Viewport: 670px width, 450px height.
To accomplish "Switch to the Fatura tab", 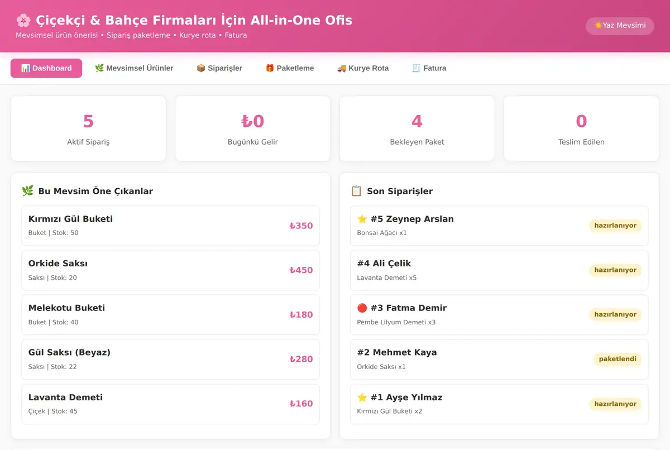I will pyautogui.click(x=429, y=68).
